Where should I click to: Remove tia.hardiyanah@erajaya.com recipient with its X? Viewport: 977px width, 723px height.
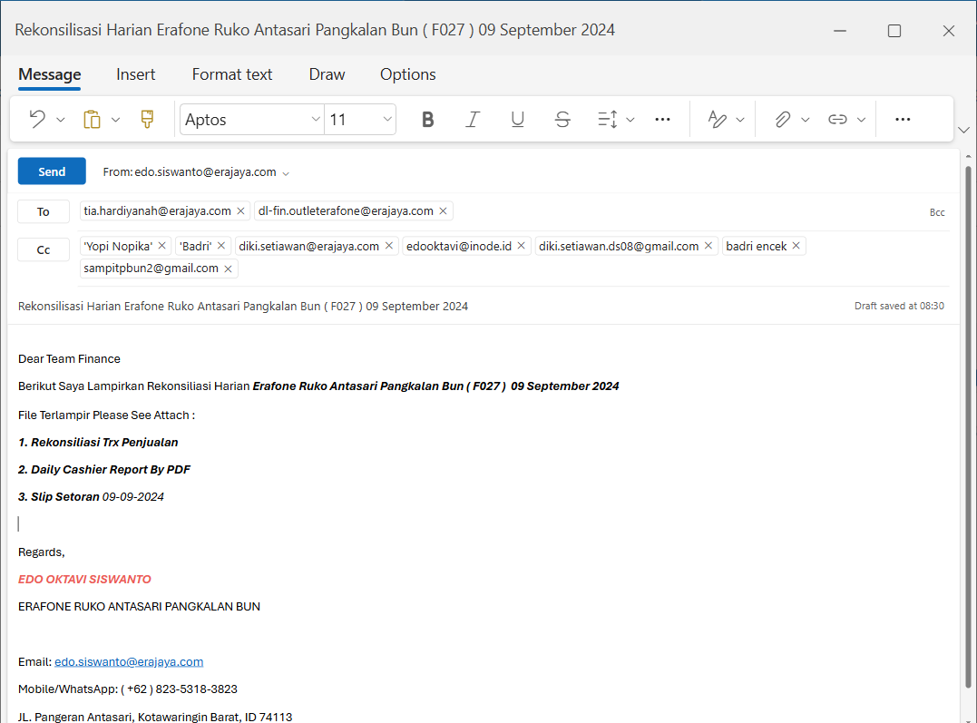[240, 211]
